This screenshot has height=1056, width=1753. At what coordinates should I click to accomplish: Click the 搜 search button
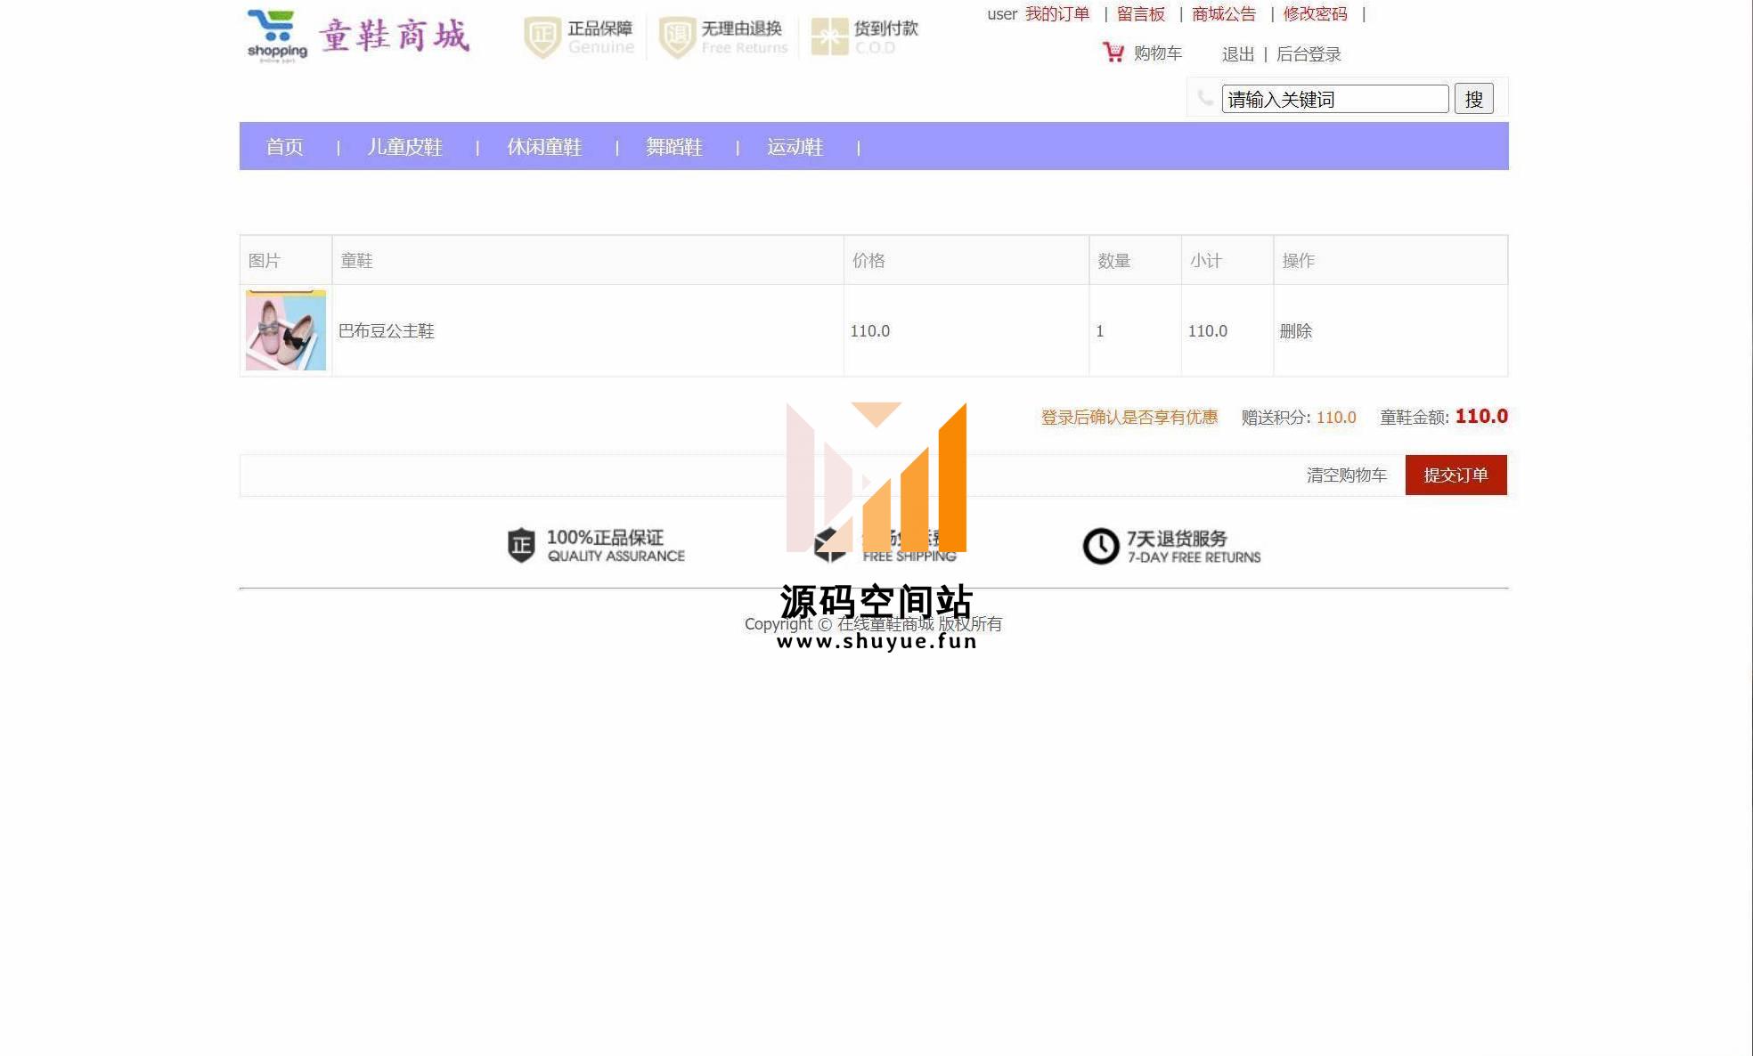coord(1474,99)
